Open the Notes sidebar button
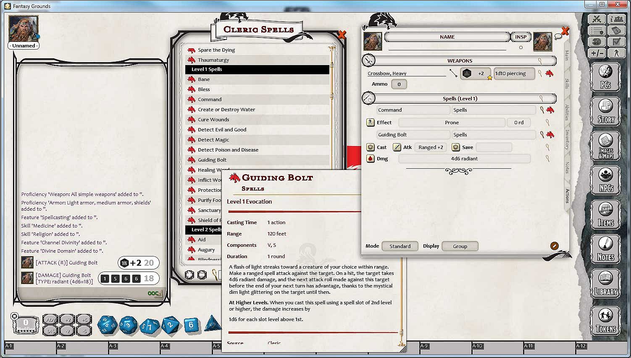Image resolution: width=631 pixels, height=358 pixels. point(605,249)
